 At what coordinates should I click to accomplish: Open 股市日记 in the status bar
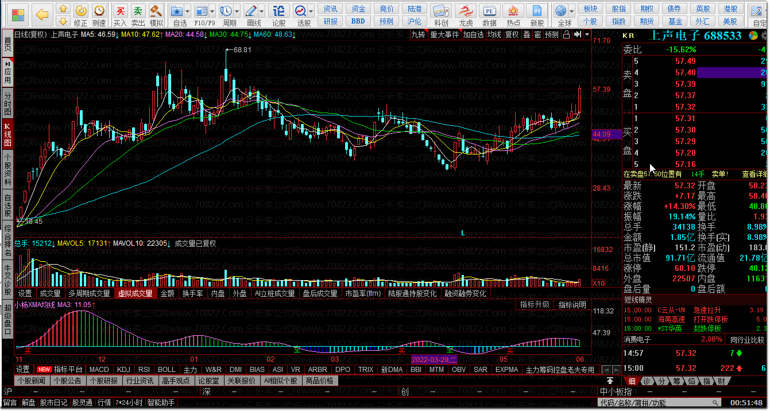pyautogui.click(x=54, y=403)
